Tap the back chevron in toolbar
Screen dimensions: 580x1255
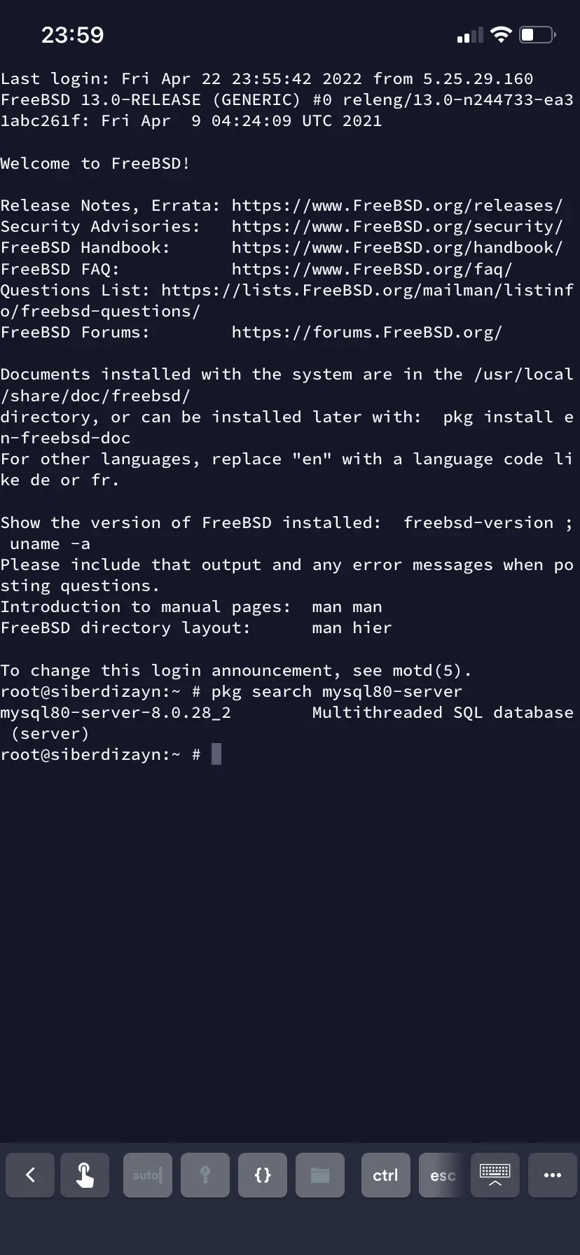[30, 1175]
